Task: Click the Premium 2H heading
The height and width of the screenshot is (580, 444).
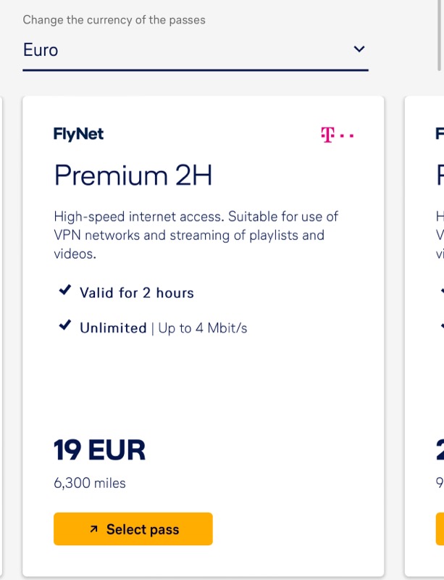Action: tap(133, 175)
